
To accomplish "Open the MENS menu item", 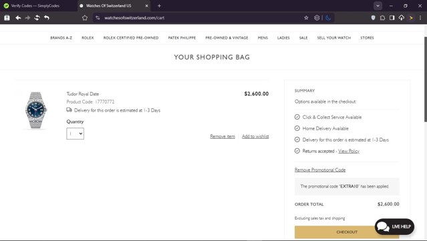I will click(x=263, y=38).
